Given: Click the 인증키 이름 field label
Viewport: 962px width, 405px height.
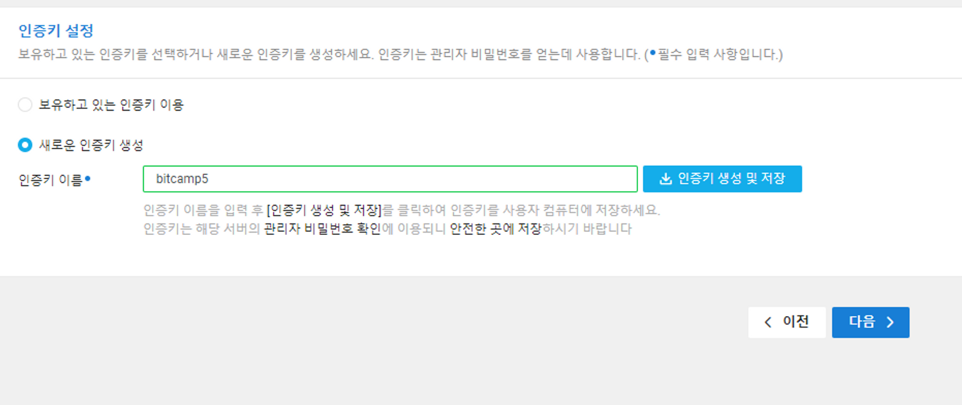Looking at the screenshot, I should click(x=51, y=180).
